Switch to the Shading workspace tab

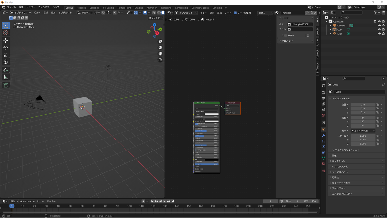139,8
